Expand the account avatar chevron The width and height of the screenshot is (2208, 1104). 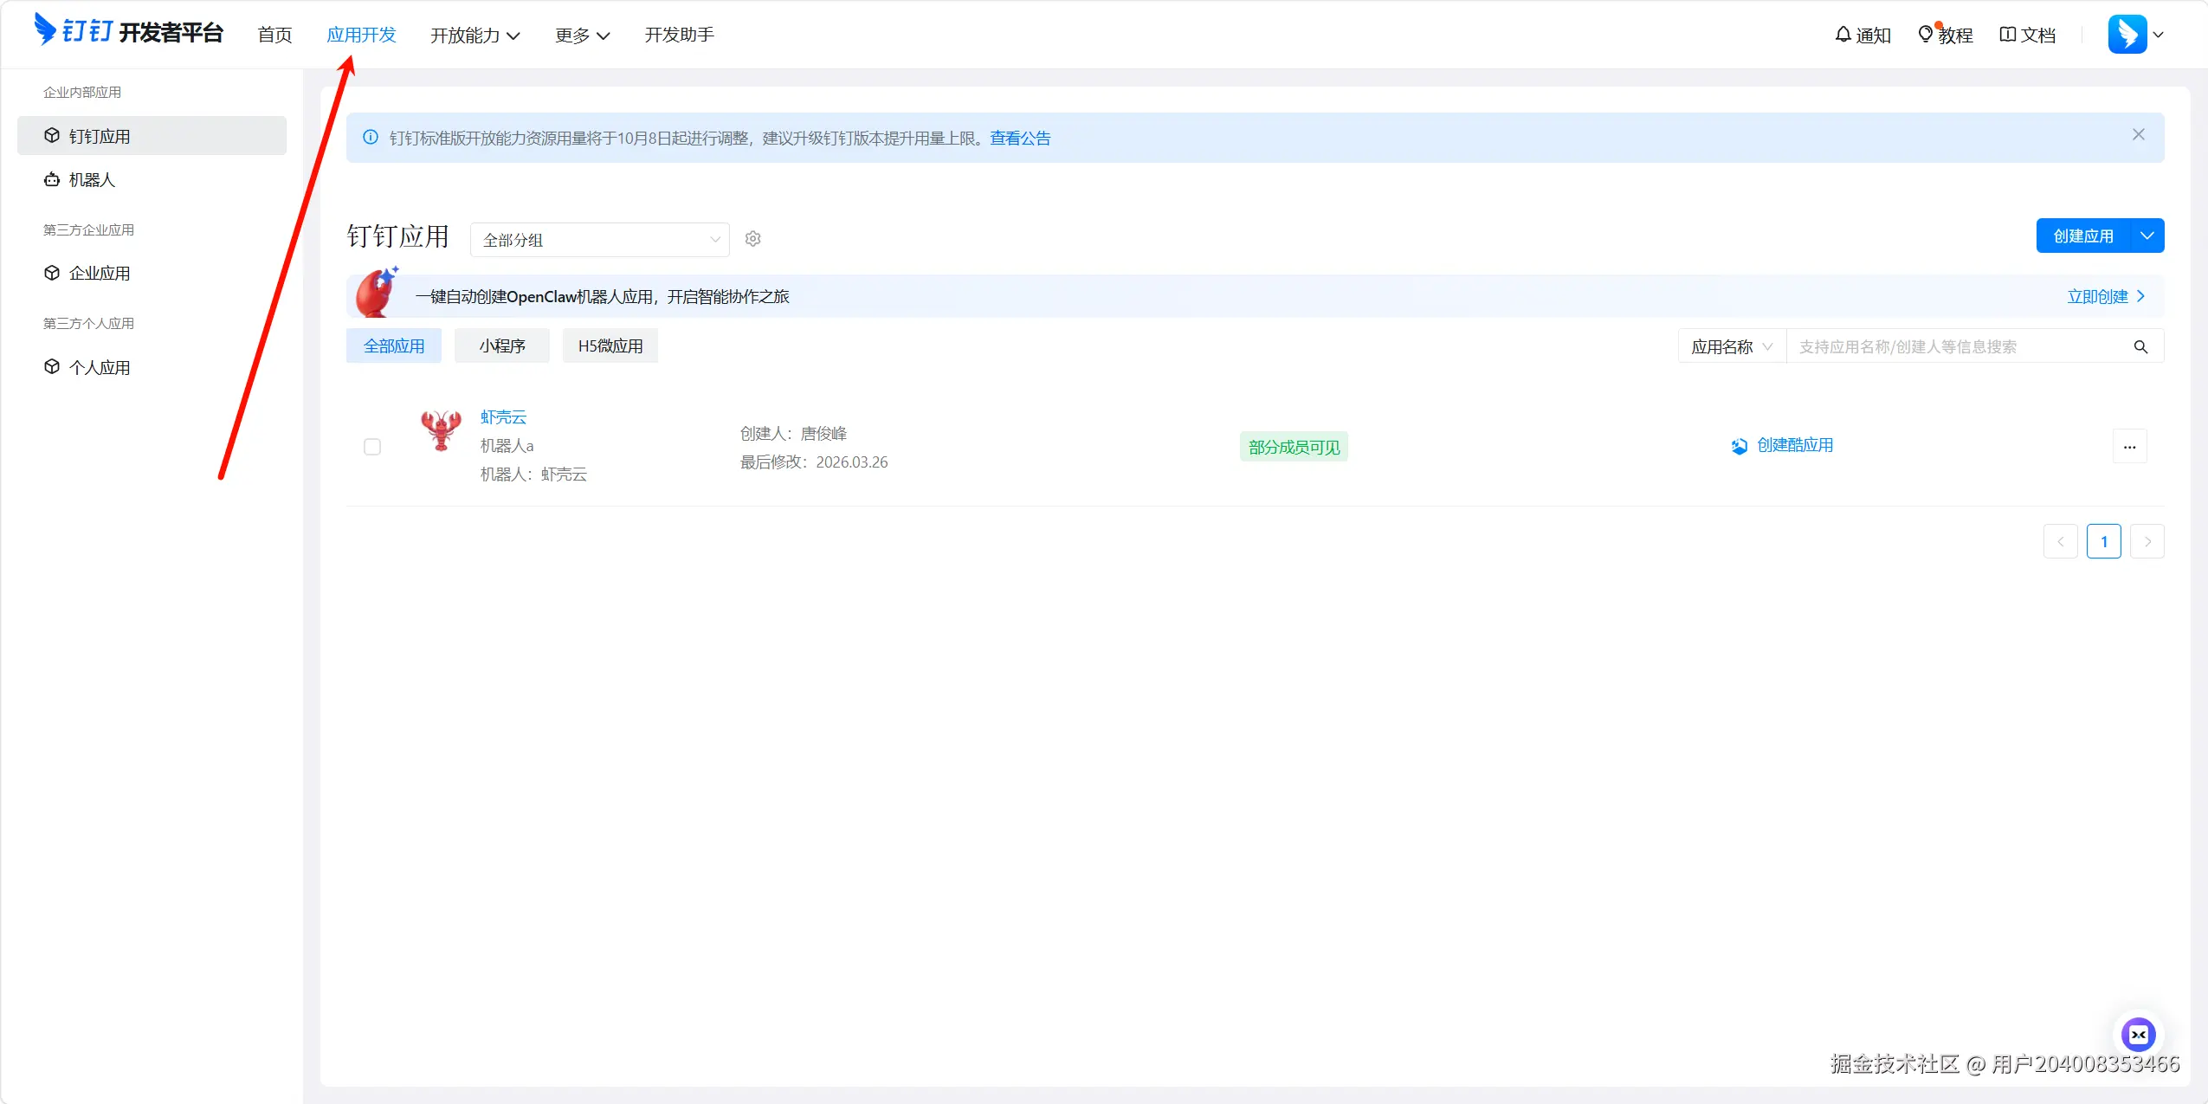coord(2159,35)
